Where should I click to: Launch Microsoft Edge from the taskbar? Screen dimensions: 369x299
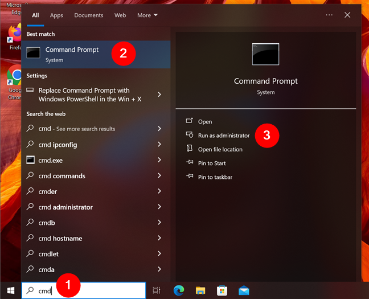tap(179, 290)
